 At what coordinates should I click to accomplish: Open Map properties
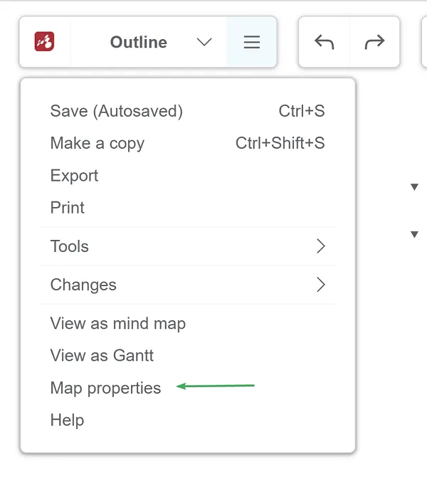click(x=105, y=388)
